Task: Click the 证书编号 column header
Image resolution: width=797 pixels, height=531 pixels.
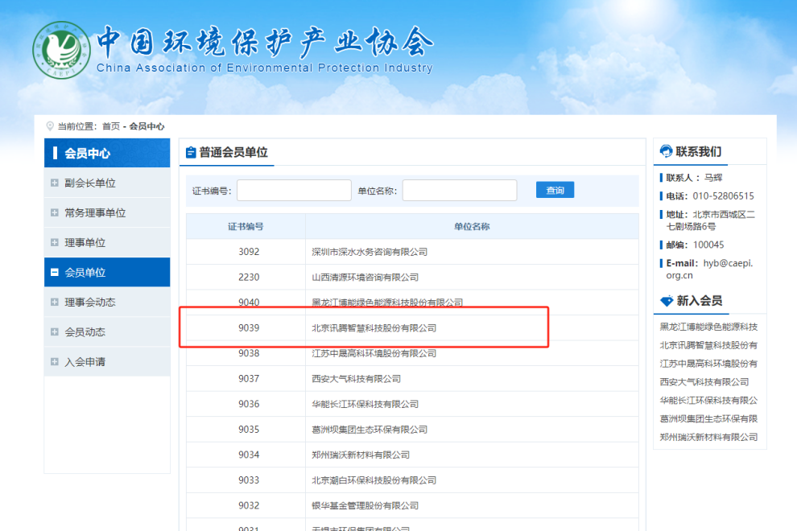Action: (x=246, y=227)
